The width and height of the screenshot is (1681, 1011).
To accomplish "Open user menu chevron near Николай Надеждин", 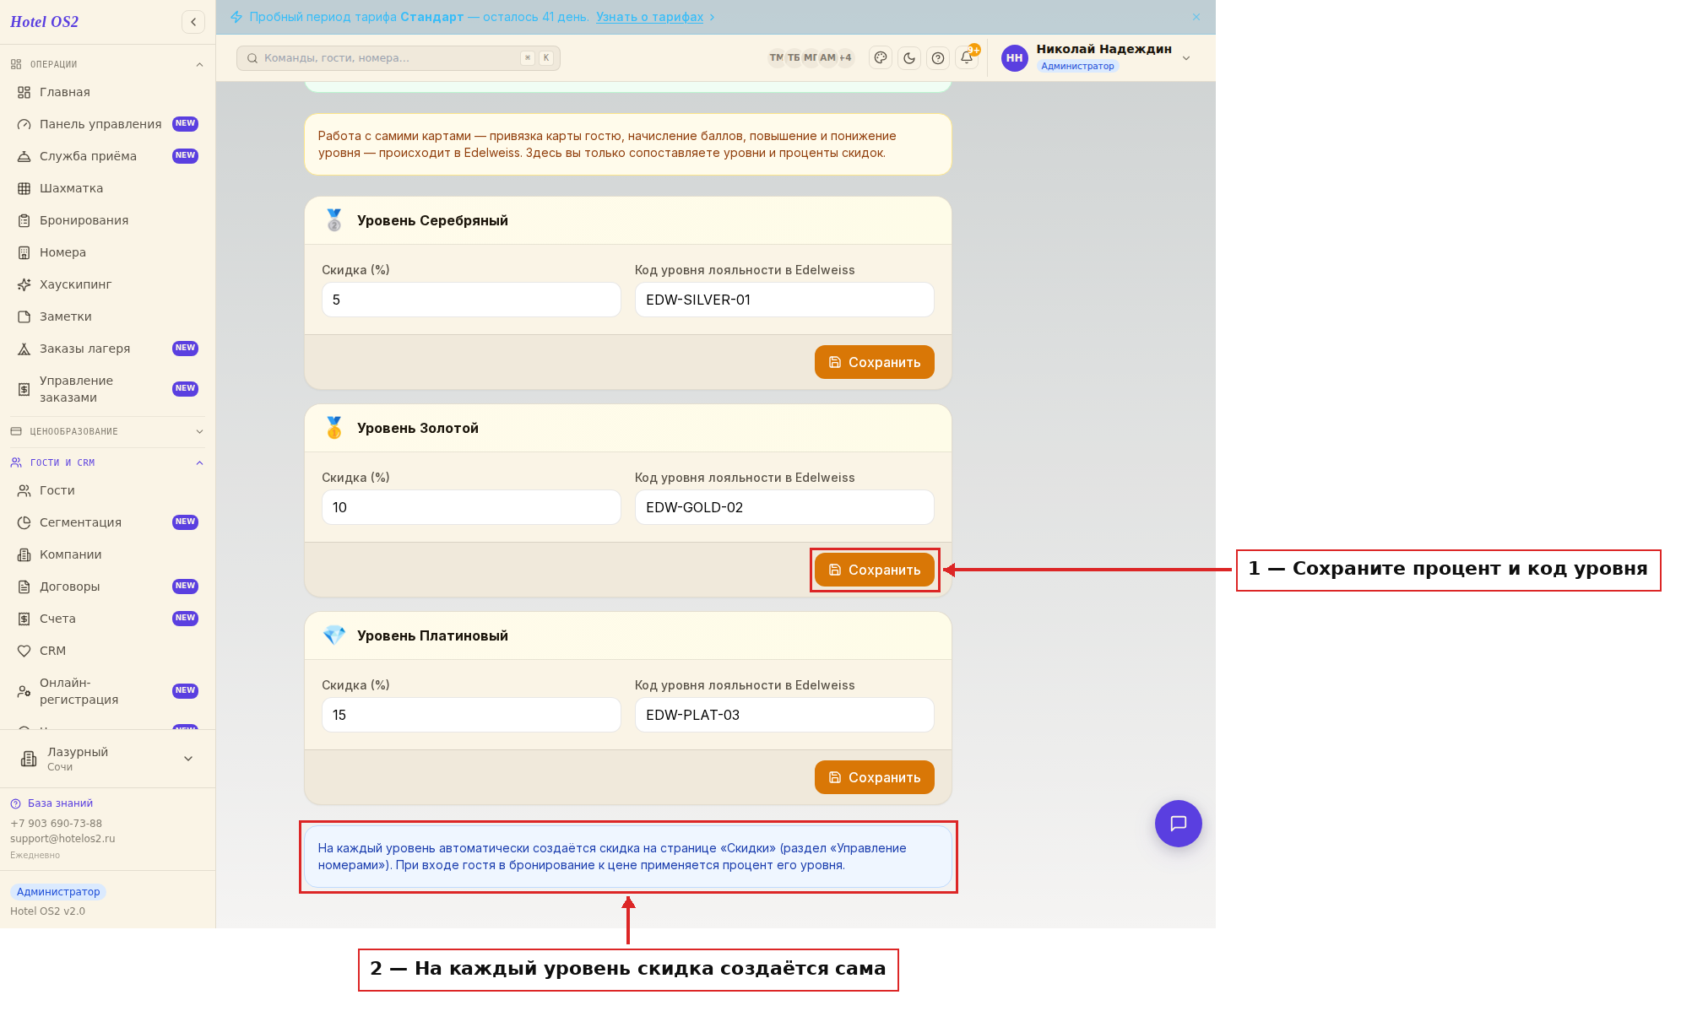I will click(x=1186, y=58).
